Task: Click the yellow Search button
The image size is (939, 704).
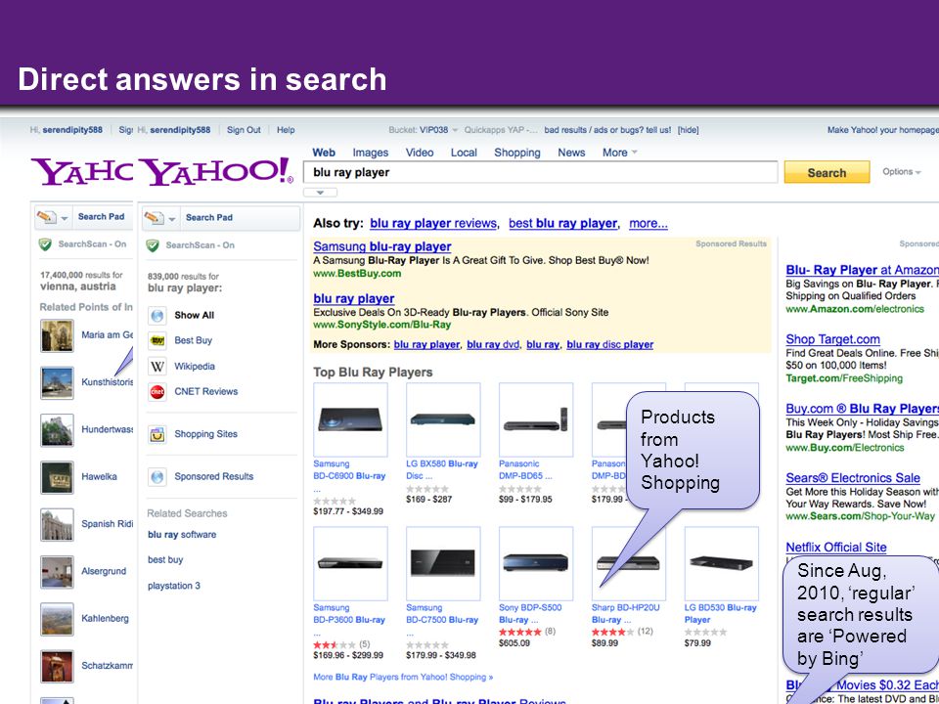Action: tap(827, 172)
